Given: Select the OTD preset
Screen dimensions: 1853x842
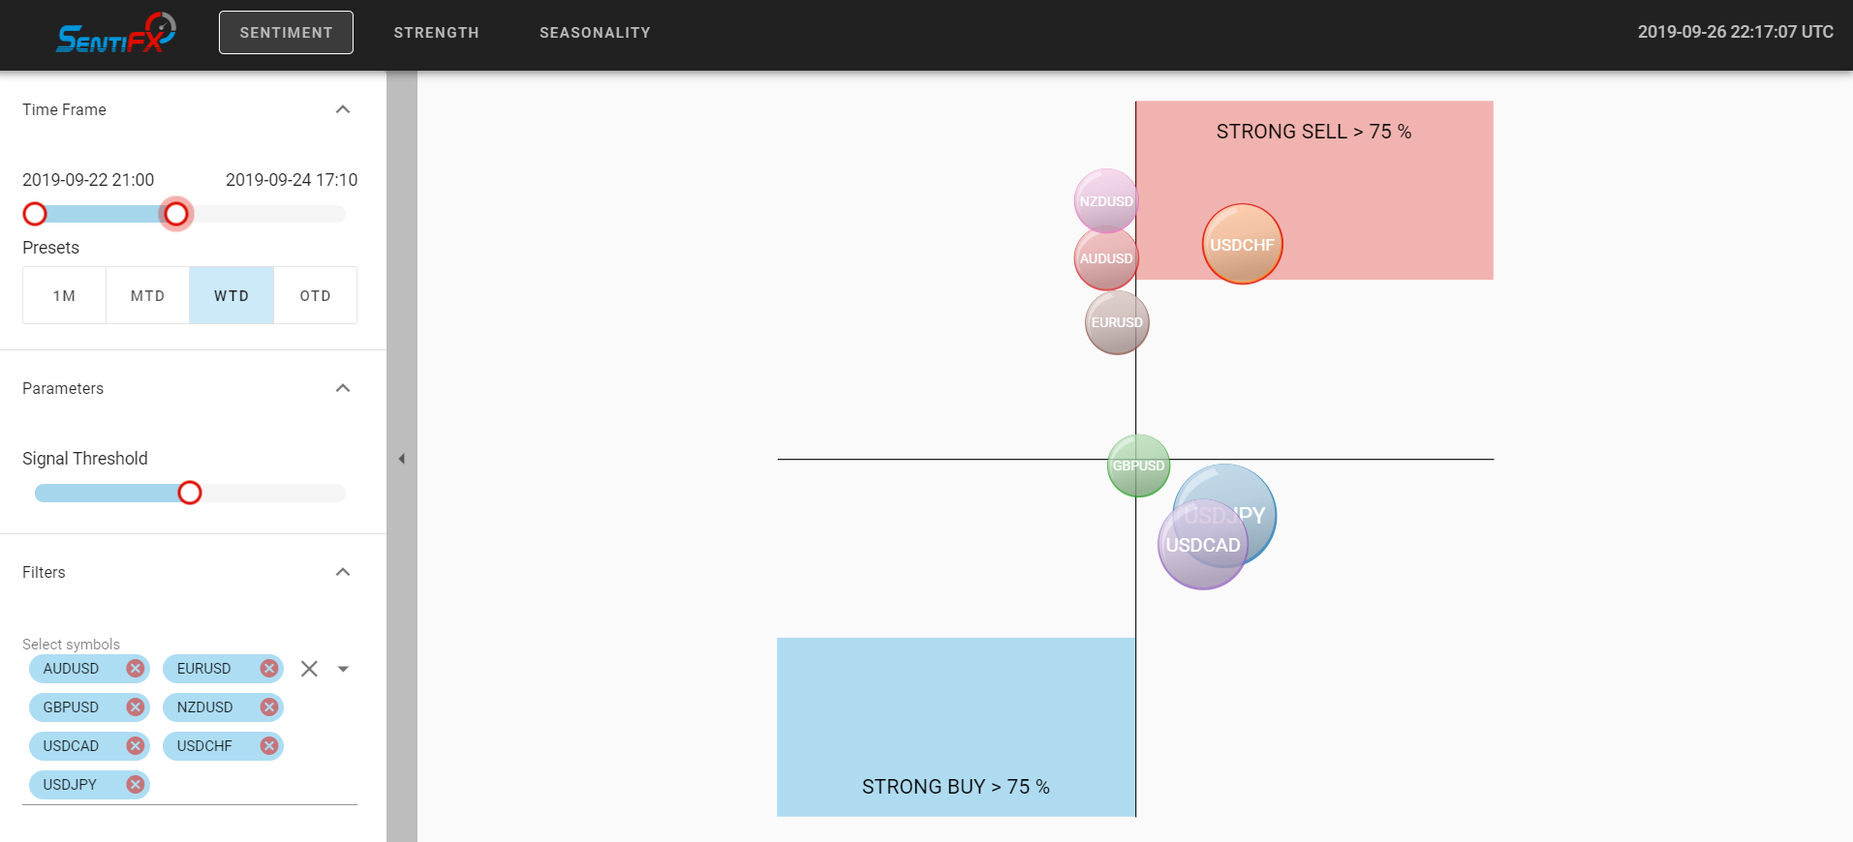Looking at the screenshot, I should pyautogui.click(x=315, y=295).
